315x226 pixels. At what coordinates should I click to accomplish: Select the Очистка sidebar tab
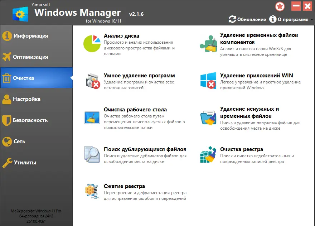pyautogui.click(x=37, y=78)
